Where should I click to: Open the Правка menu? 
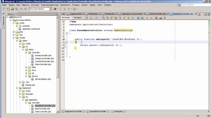pos(12,5)
